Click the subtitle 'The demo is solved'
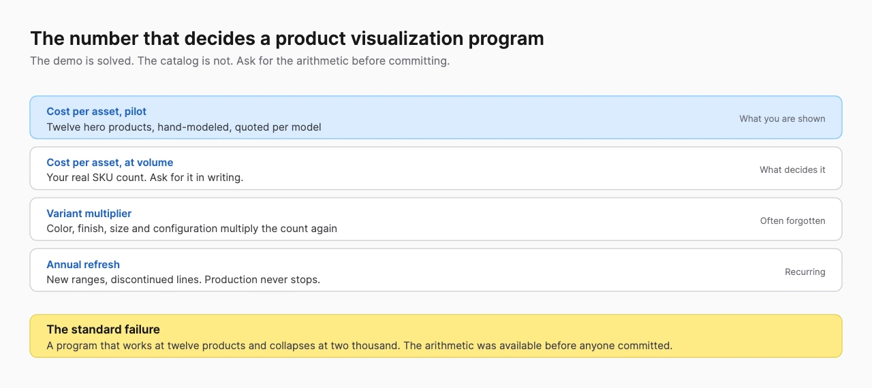The height and width of the screenshot is (388, 872). point(240,61)
